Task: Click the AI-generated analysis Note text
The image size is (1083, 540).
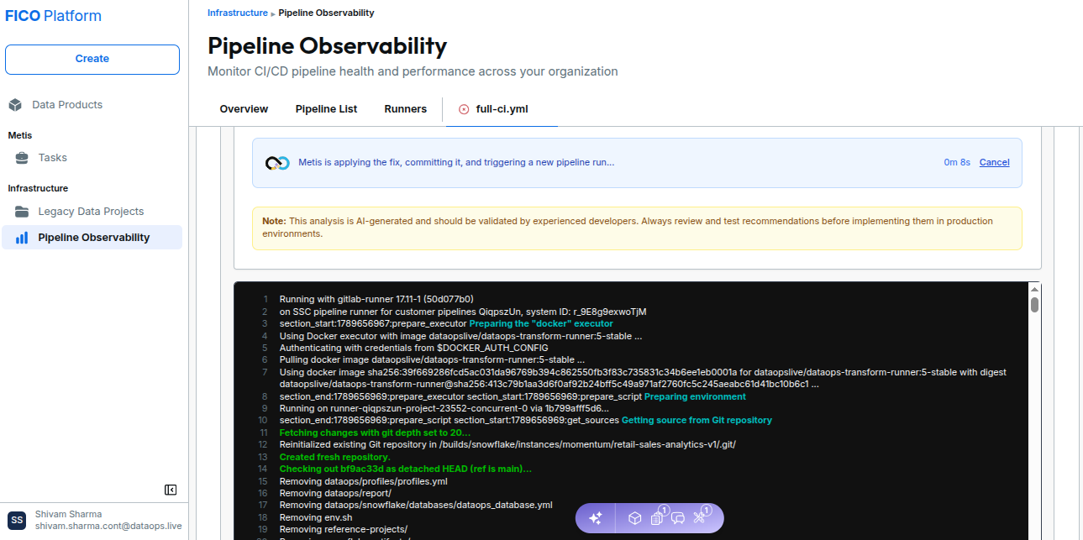Action: pos(627,228)
